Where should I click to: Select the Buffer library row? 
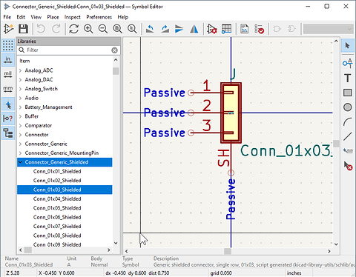65,116
